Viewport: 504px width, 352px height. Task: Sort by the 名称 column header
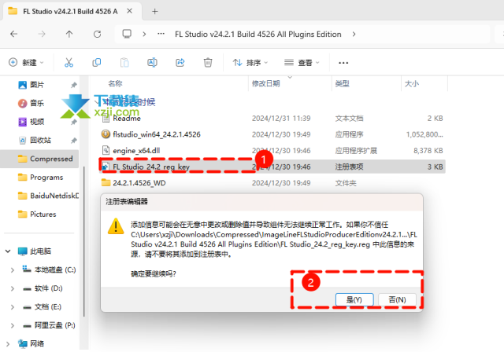pos(115,83)
